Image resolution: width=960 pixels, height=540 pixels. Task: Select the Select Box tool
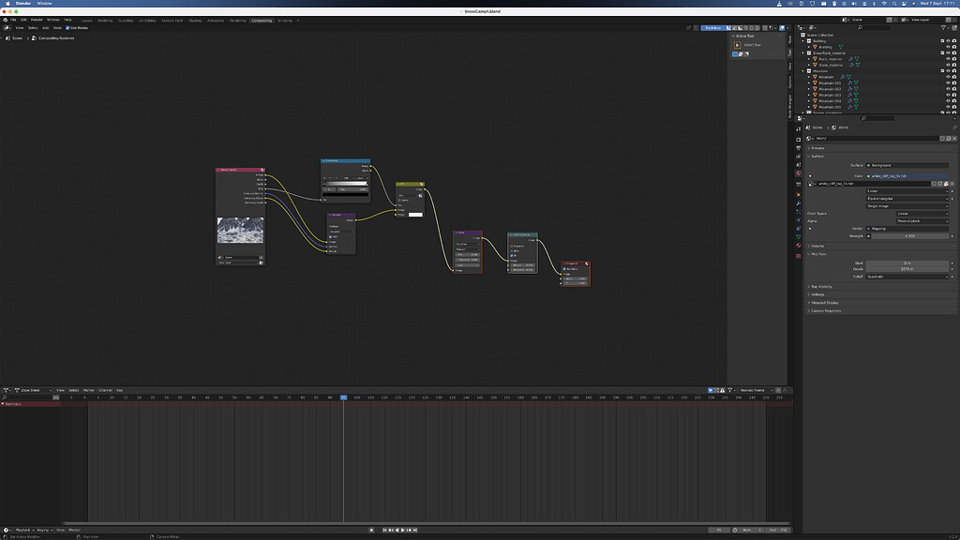(x=738, y=45)
